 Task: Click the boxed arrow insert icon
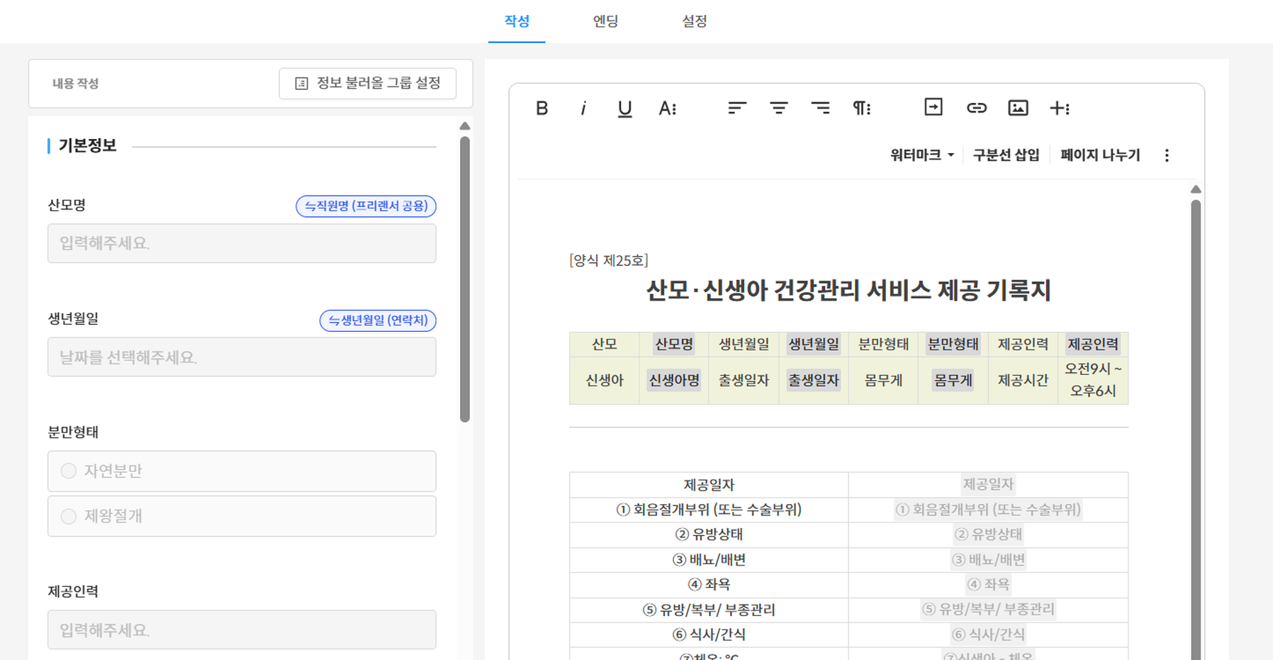tap(933, 107)
